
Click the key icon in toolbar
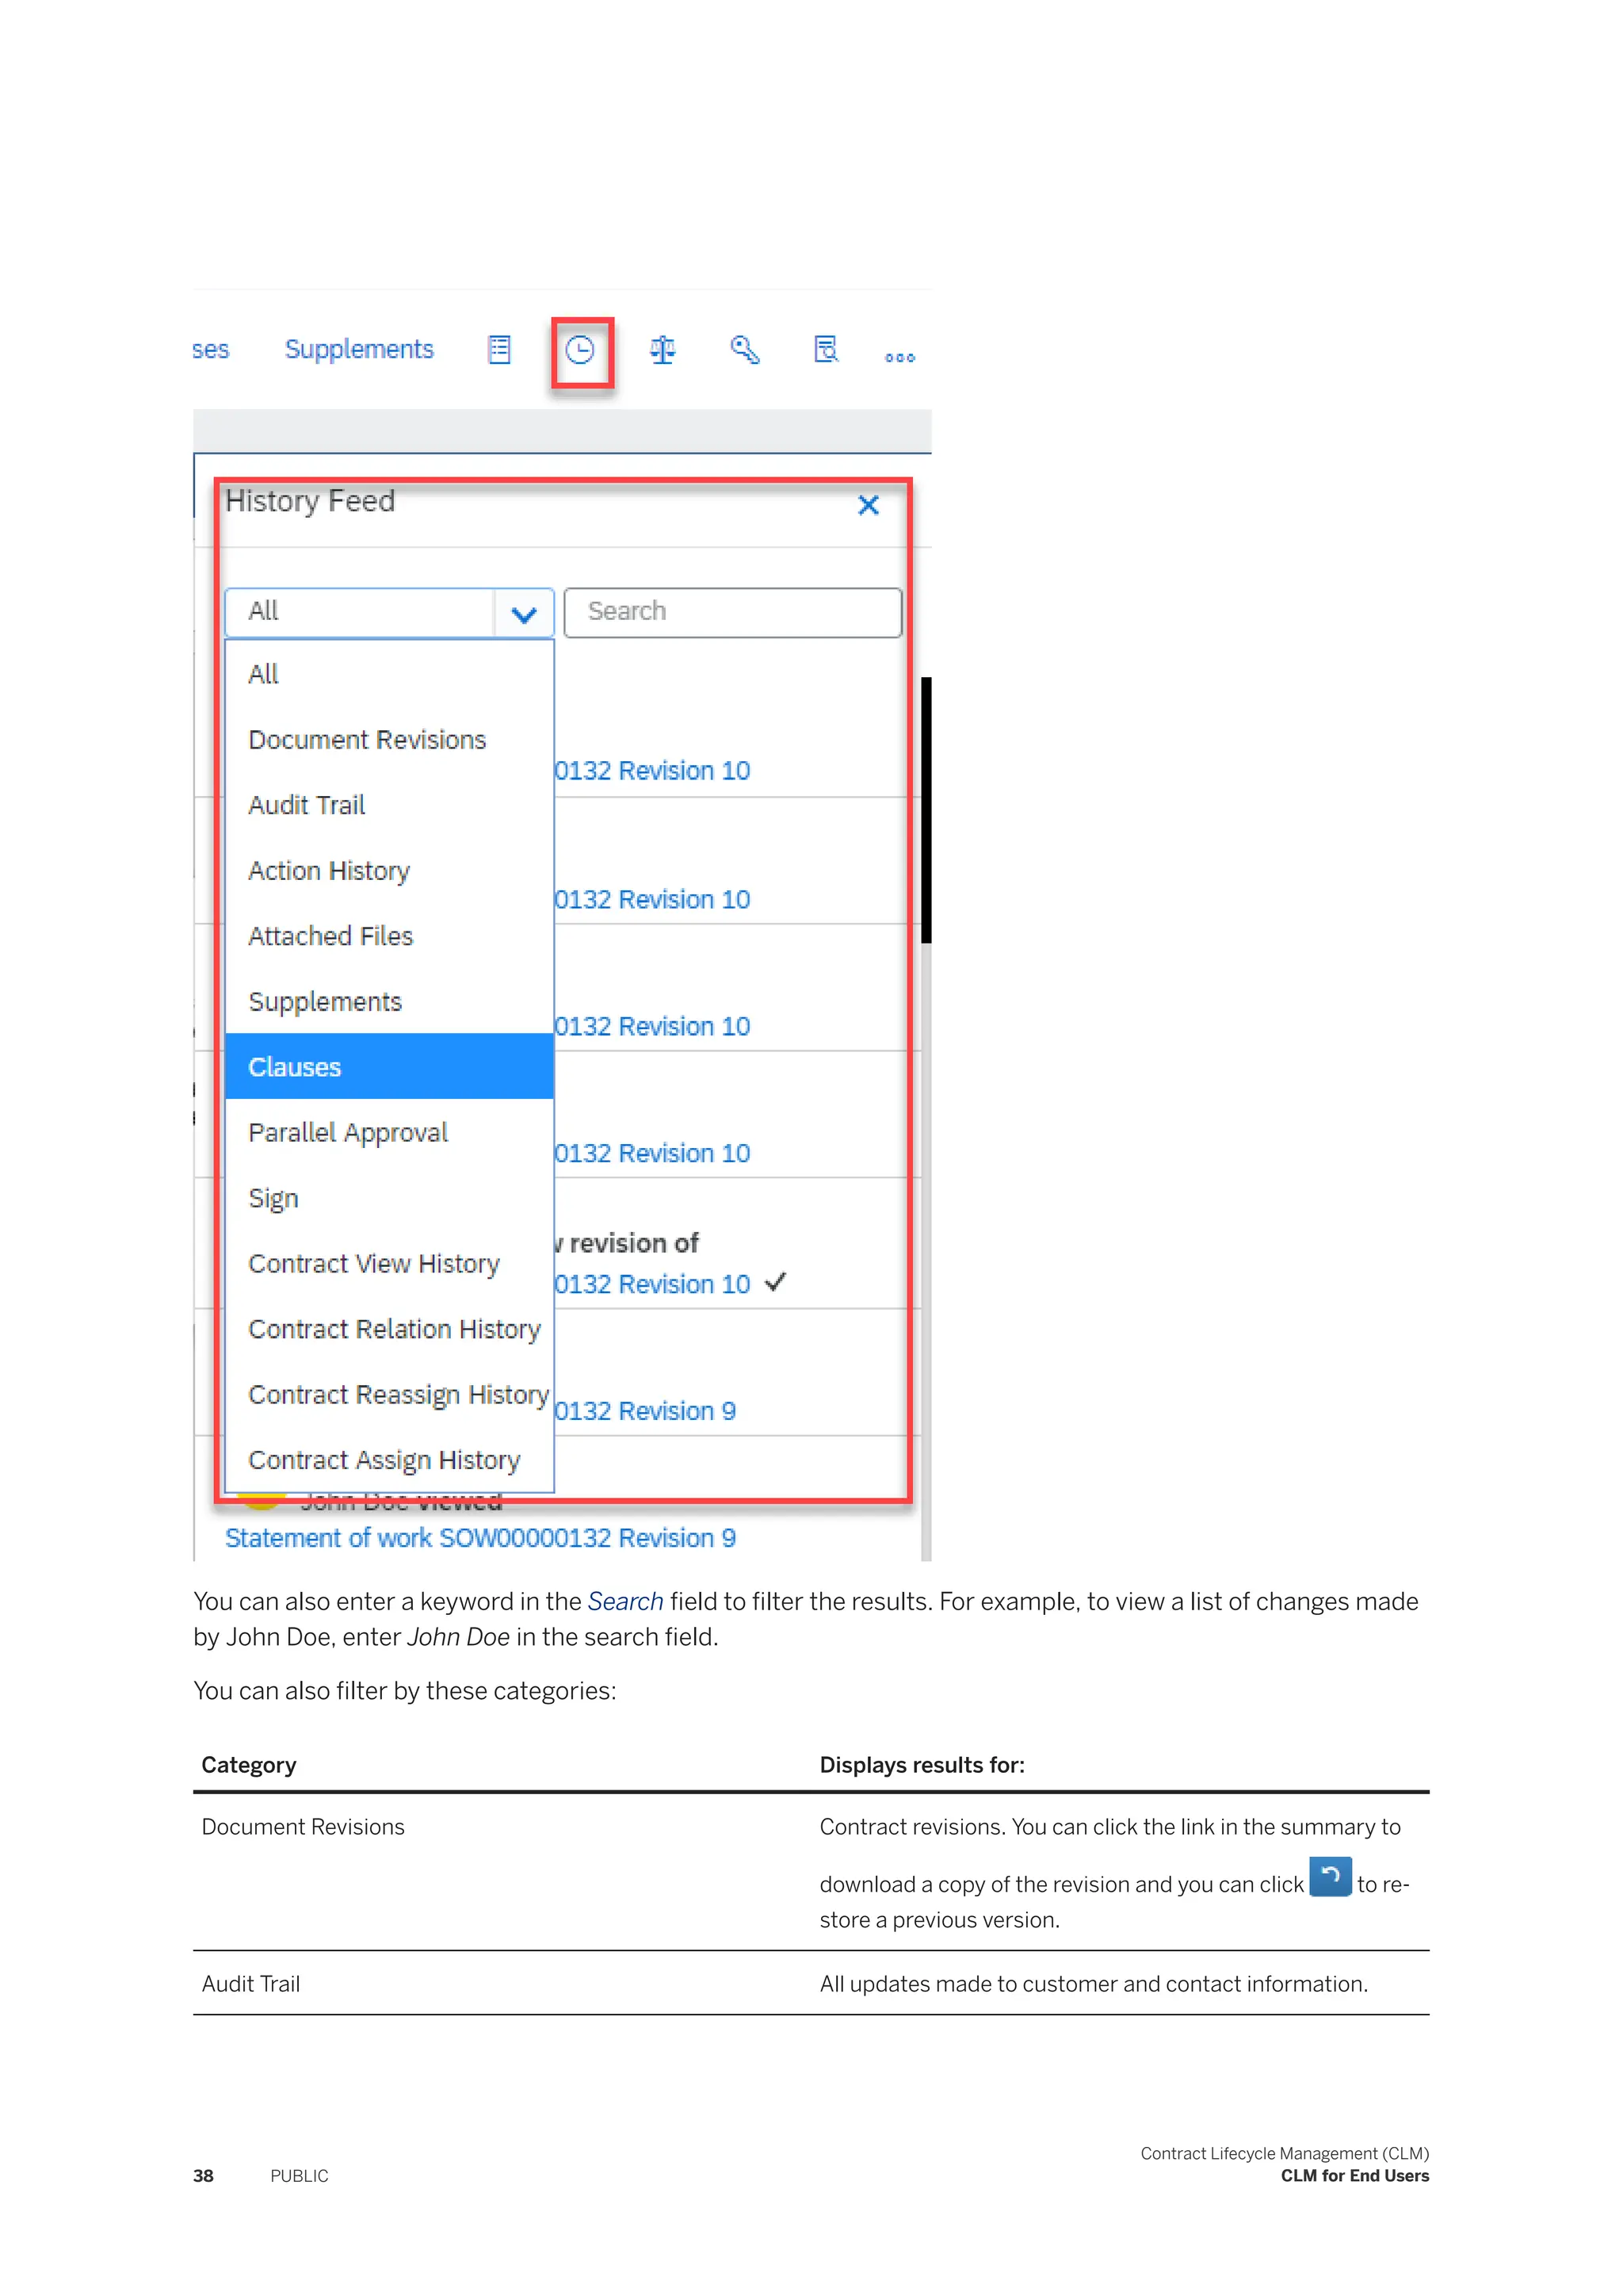coord(746,349)
